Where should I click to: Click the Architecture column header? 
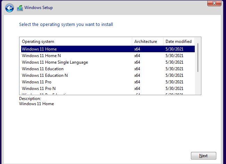(x=148, y=42)
